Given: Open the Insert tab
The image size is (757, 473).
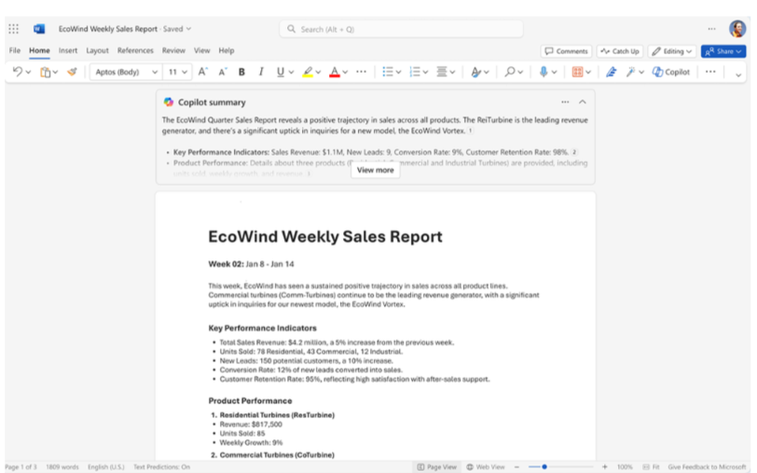Looking at the screenshot, I should pyautogui.click(x=68, y=50).
